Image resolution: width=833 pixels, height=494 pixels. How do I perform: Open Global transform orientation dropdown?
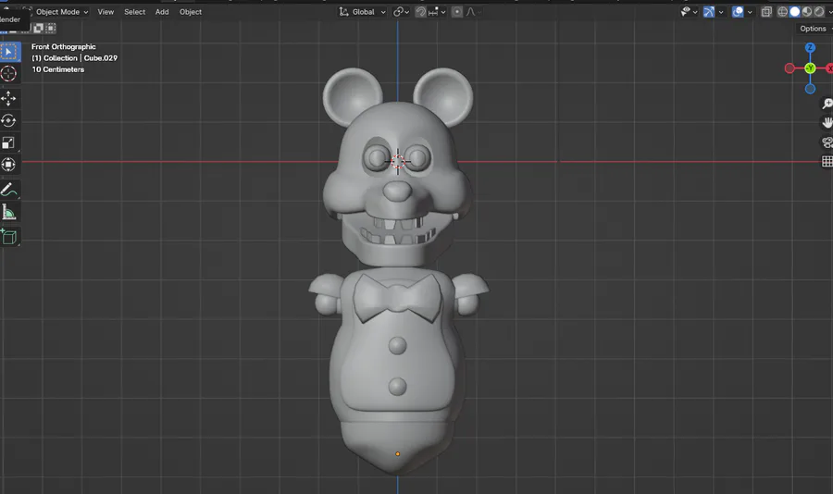pos(362,12)
